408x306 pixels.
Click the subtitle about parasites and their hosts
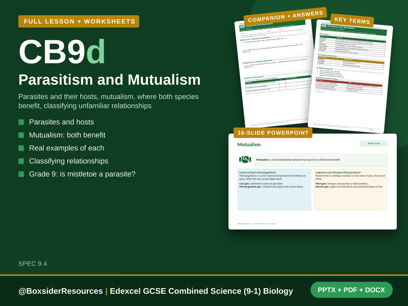coord(109,101)
